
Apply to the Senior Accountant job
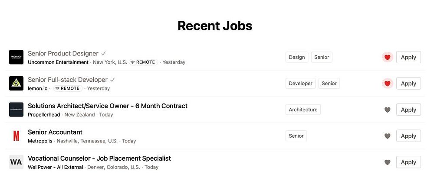pos(408,136)
